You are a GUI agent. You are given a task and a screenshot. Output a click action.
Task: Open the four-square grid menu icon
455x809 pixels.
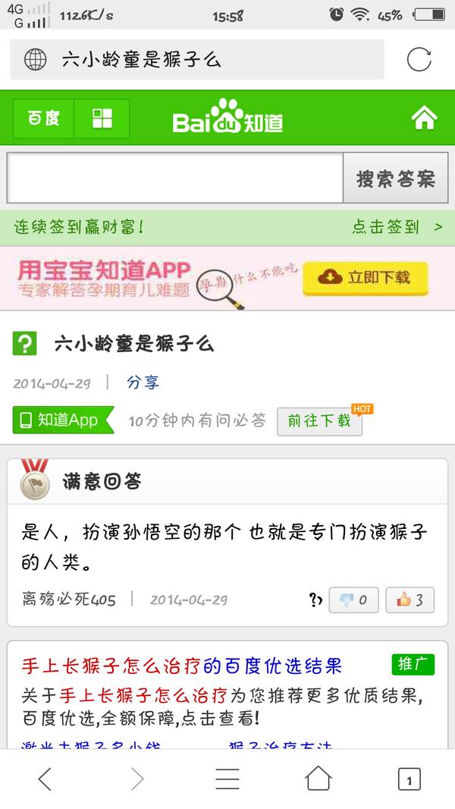coord(102,118)
